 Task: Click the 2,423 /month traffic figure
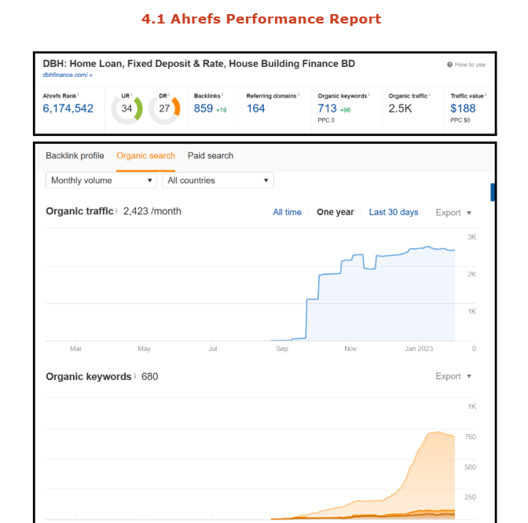(152, 211)
